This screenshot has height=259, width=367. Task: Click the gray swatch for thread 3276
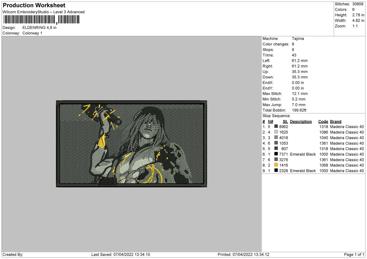[x=276, y=160]
